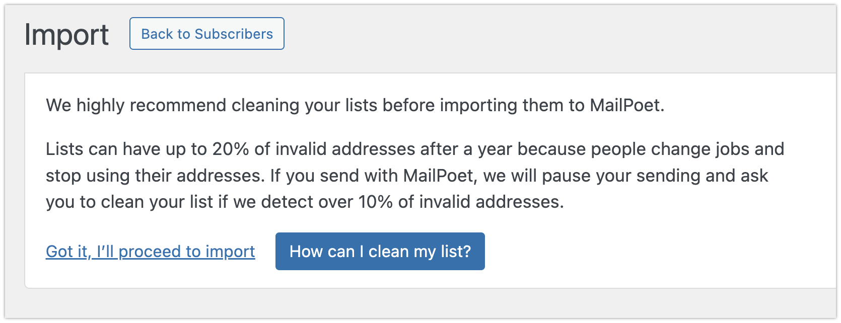Viewport: 841px width, 323px height.
Task: Click the words 'Lists can have up to'
Action: (126, 149)
